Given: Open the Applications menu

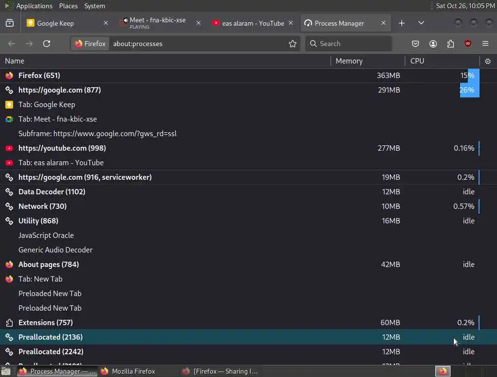Looking at the screenshot, I should pyautogui.click(x=34, y=6).
